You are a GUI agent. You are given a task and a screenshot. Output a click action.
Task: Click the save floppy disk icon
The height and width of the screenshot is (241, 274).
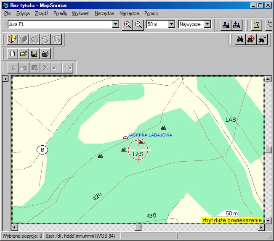click(x=34, y=54)
